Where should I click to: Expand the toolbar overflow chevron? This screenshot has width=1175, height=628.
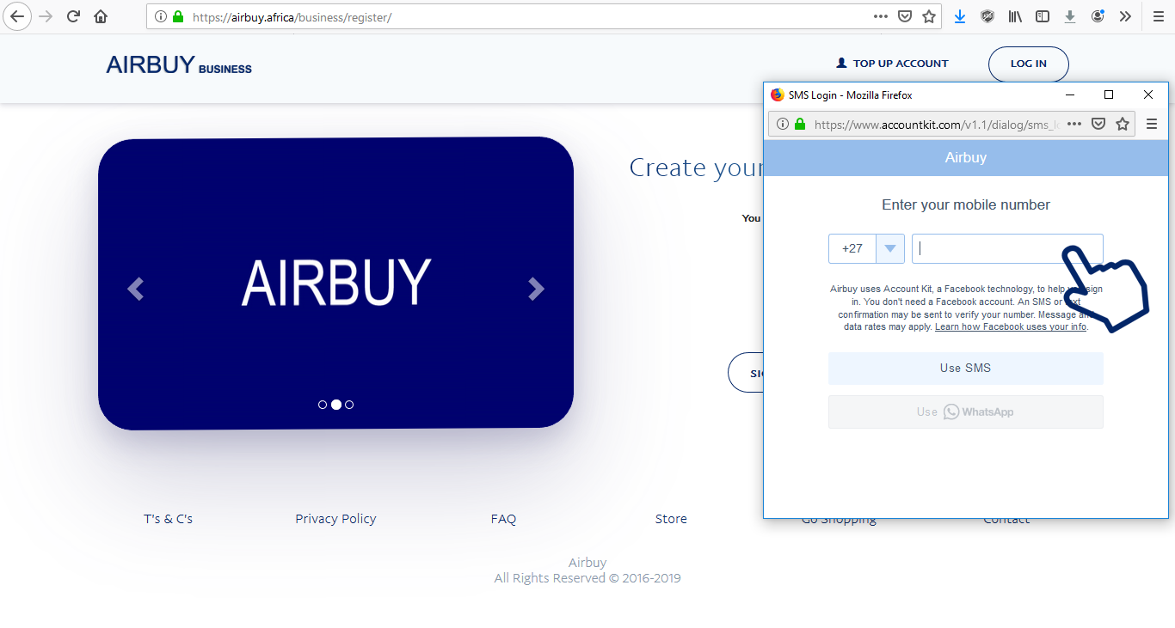click(1125, 16)
